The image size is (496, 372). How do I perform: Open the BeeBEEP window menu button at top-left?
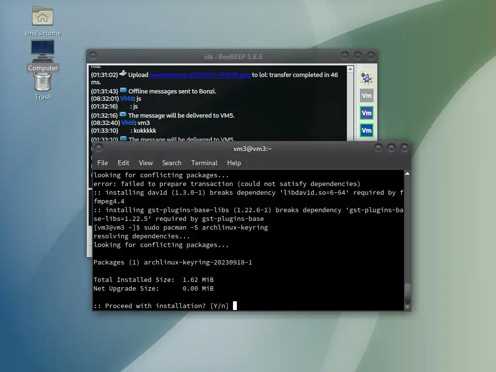(x=93, y=56)
